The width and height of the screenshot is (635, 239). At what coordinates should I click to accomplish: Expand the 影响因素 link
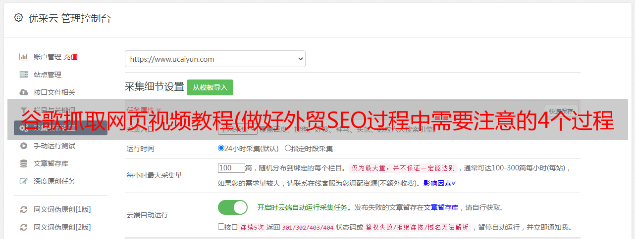click(439, 183)
